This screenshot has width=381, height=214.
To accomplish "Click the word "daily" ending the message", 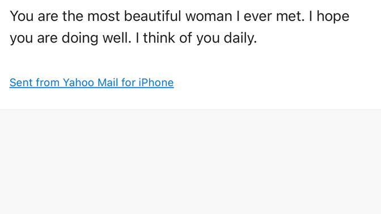I will 239,38.
